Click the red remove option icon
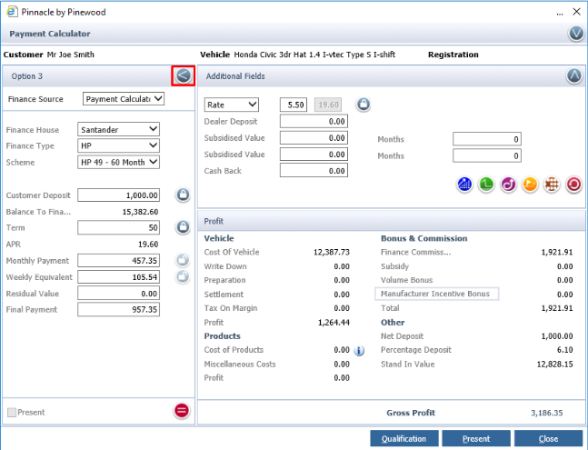This screenshot has height=450, width=588. click(182, 411)
